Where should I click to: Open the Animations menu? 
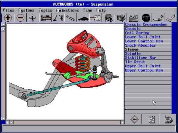coord(68,11)
